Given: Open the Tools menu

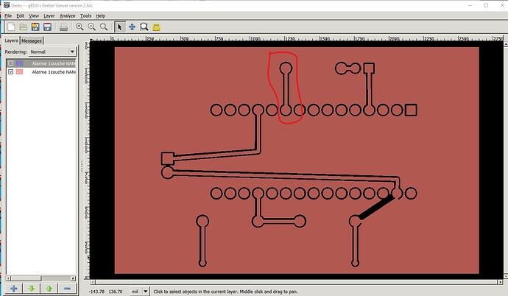Looking at the screenshot, I should coord(86,15).
